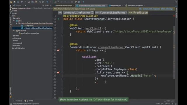Click the tool windows toggle icon in status bar
The width and height of the screenshot is (187, 105).
[x=11, y=104]
